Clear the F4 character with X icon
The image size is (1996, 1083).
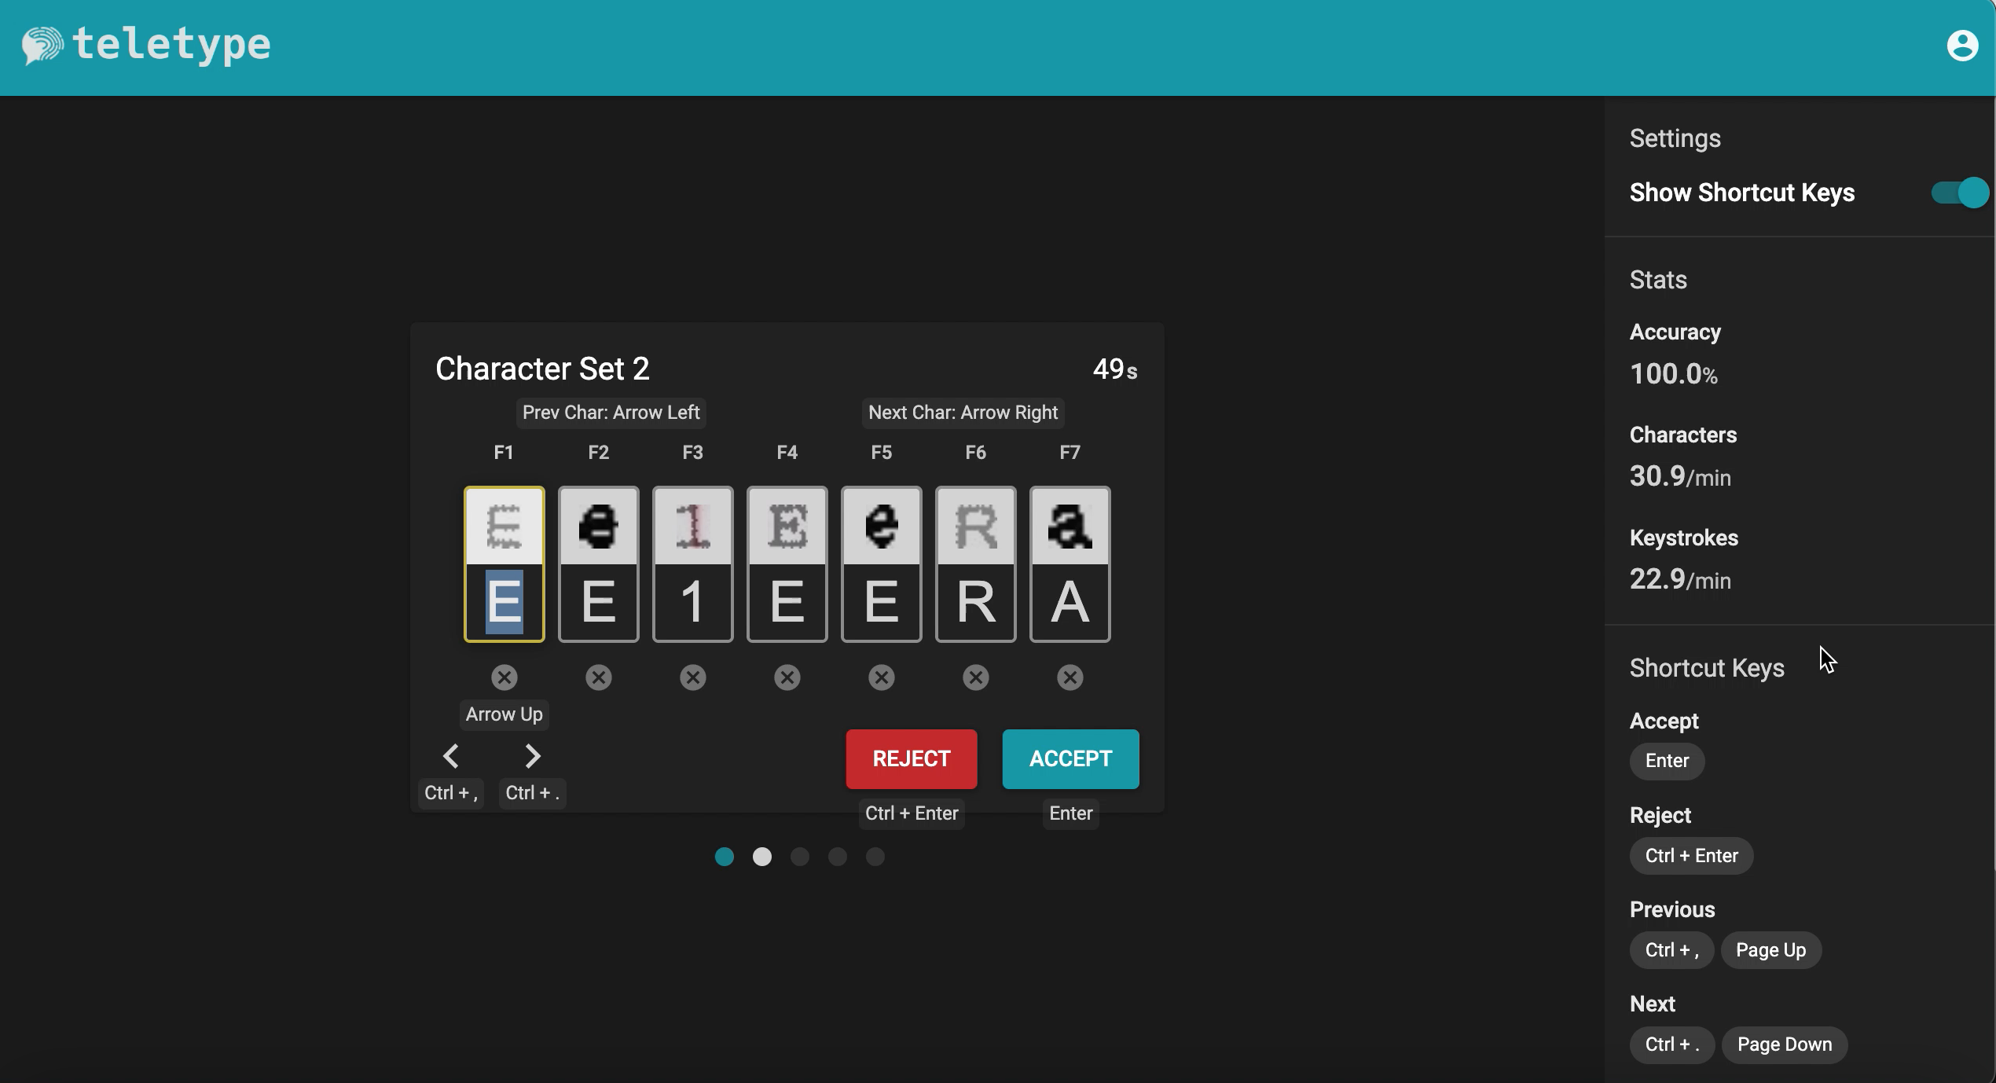tap(787, 677)
